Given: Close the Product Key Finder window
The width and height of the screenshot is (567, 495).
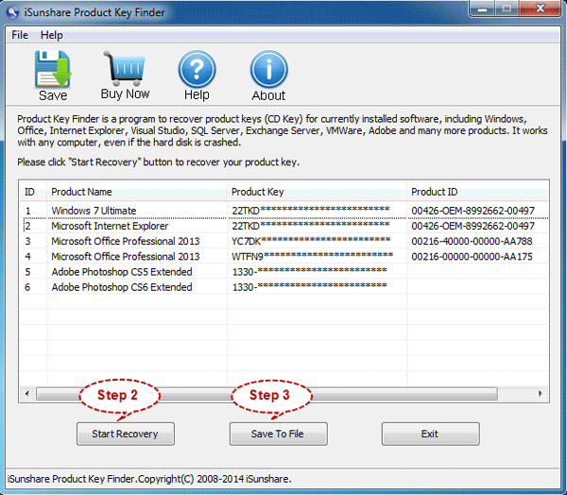Looking at the screenshot, I should 540,9.
